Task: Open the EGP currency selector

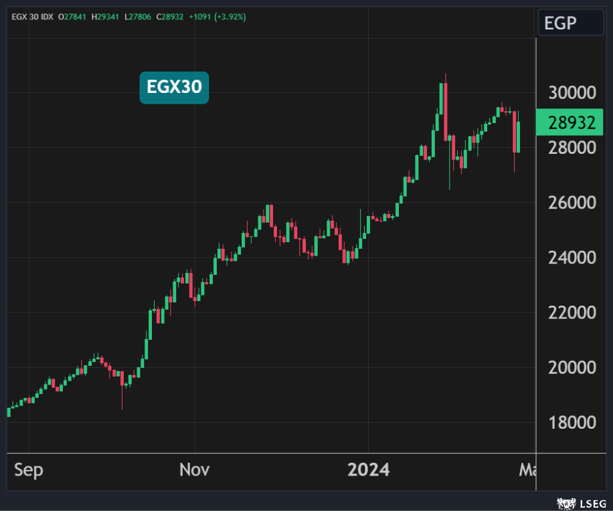Action: (x=570, y=23)
